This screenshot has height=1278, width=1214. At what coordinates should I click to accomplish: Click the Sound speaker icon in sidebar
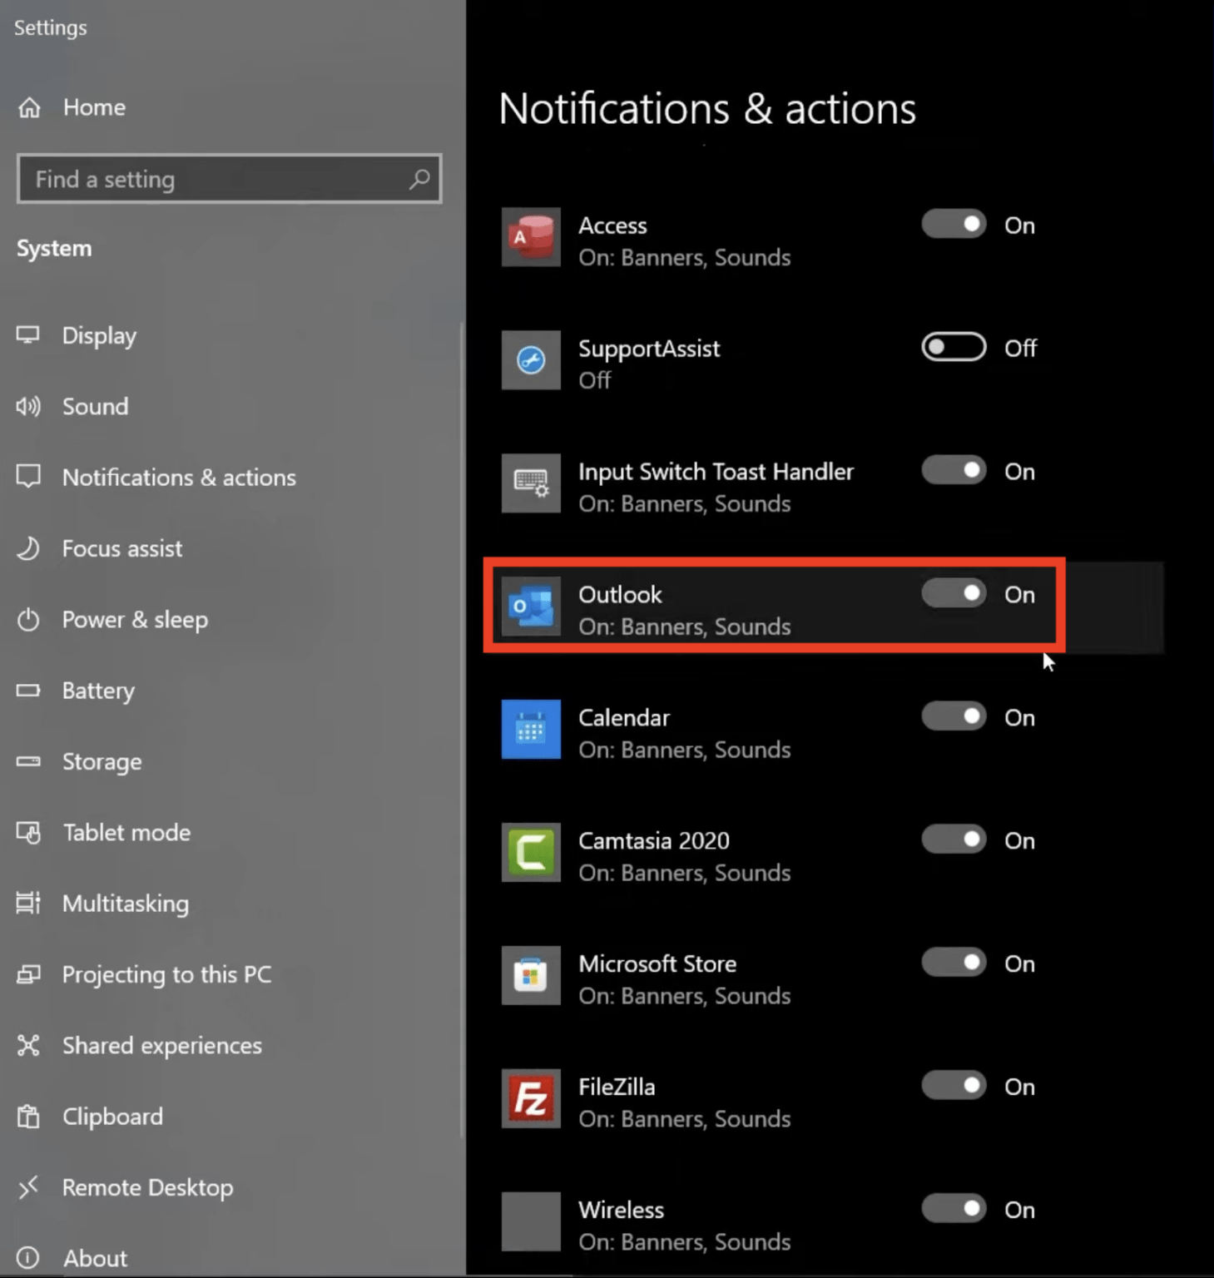[27, 406]
